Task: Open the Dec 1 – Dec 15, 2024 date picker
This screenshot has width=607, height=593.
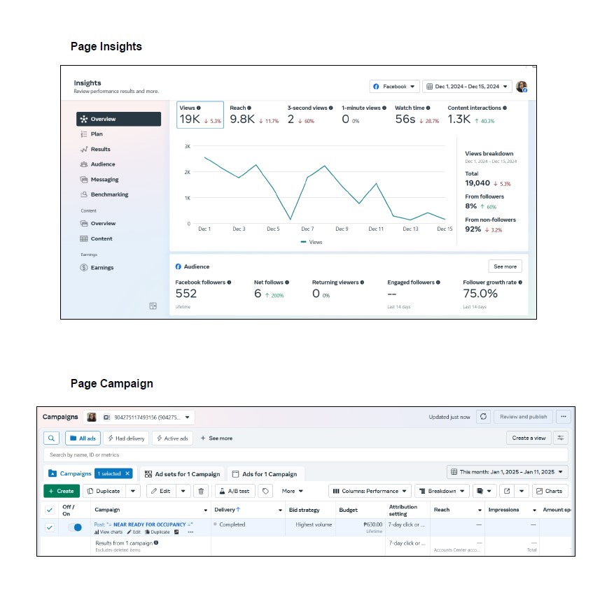Action: 467,87
